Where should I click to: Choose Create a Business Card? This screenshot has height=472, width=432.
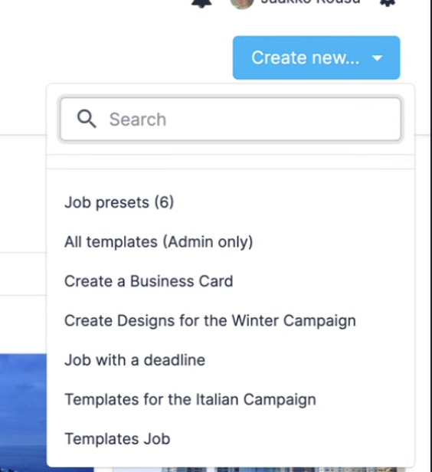pos(149,281)
